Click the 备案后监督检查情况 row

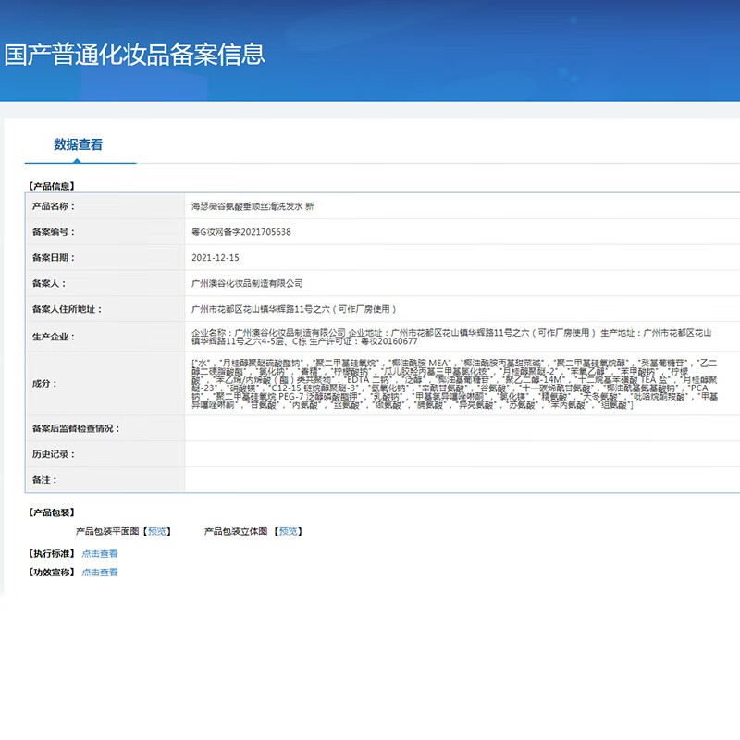click(x=370, y=427)
